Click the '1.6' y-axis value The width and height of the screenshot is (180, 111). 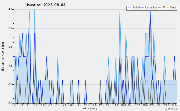[10, 66]
